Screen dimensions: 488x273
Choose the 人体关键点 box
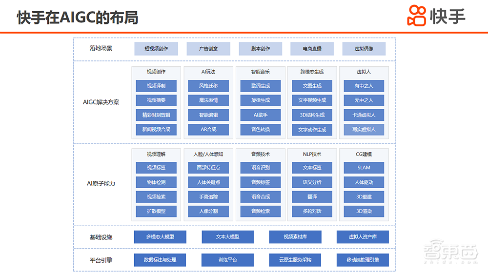coord(208,182)
